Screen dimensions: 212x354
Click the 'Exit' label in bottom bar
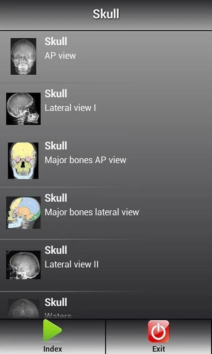[159, 349]
